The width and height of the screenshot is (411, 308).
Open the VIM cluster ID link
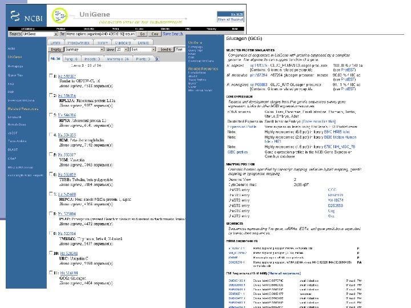[x=67, y=155]
